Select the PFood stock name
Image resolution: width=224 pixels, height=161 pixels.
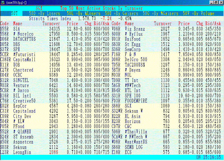tap(19, 126)
